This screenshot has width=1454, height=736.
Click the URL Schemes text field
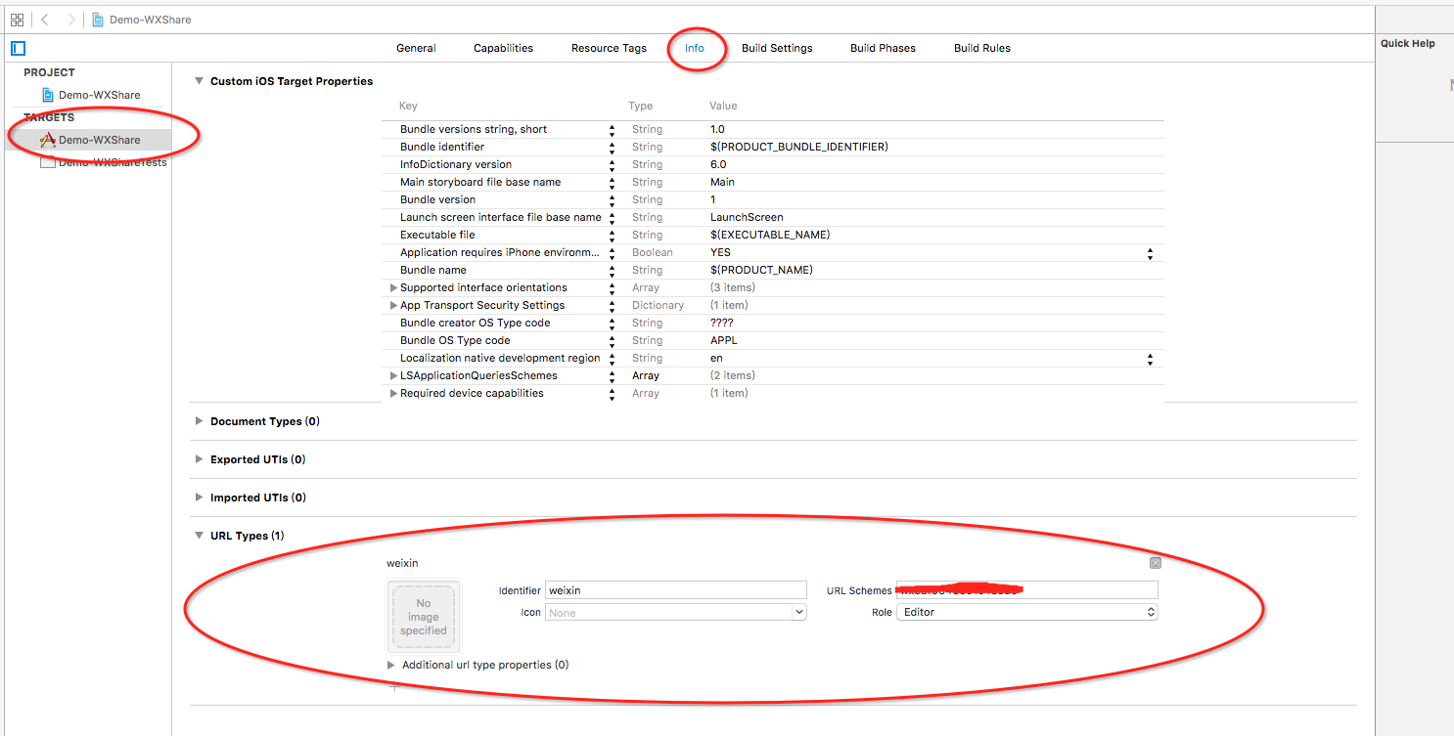pyautogui.click(x=1027, y=589)
